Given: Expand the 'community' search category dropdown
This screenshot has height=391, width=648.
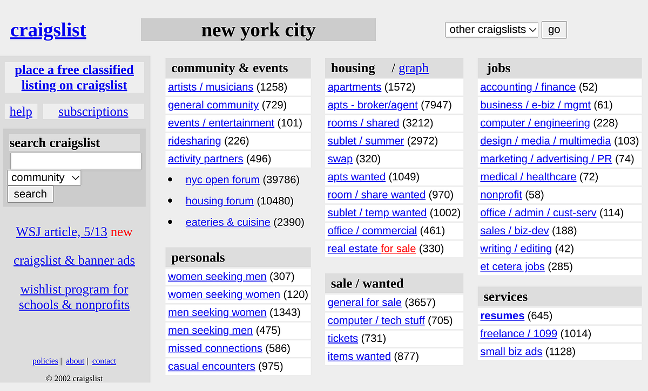Looking at the screenshot, I should click(x=44, y=177).
